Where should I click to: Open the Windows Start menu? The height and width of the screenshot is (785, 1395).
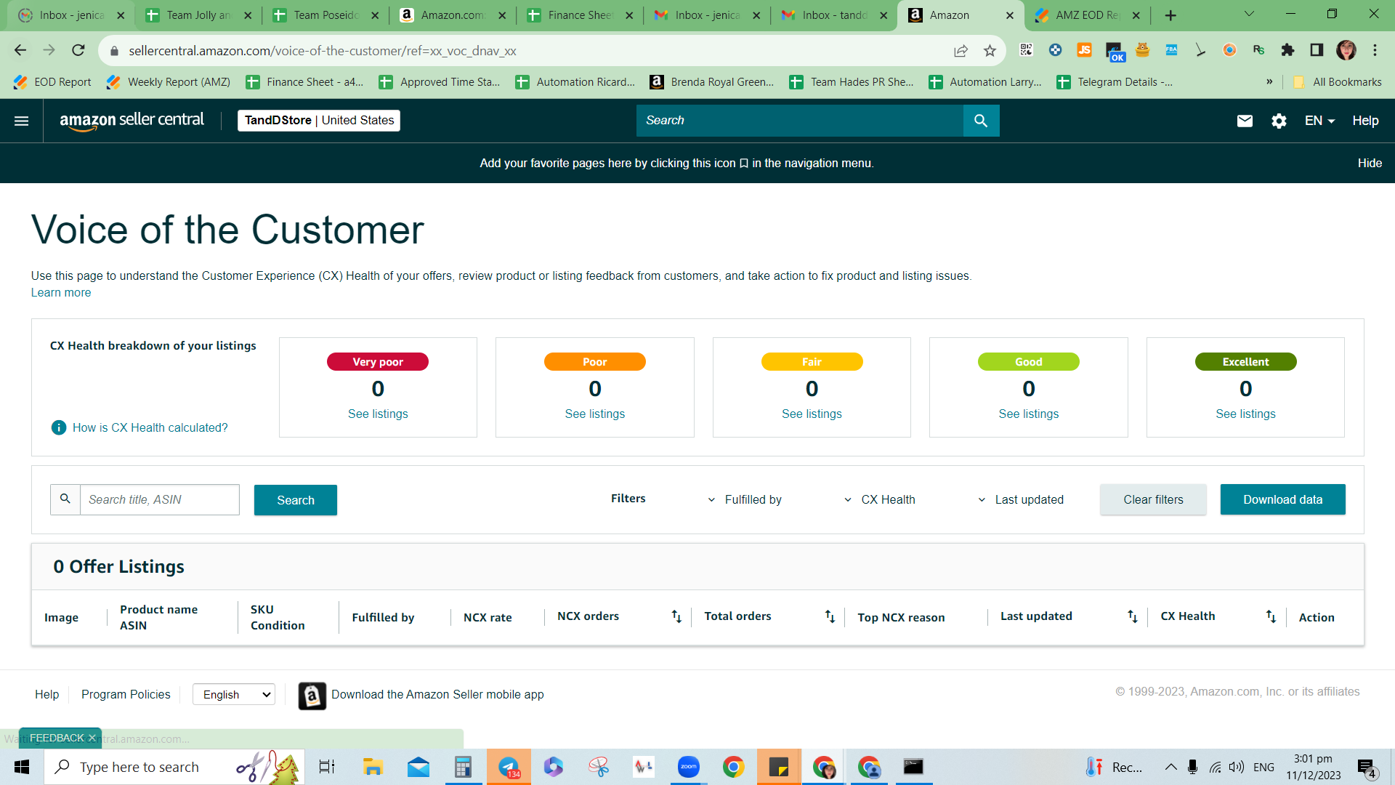(22, 767)
